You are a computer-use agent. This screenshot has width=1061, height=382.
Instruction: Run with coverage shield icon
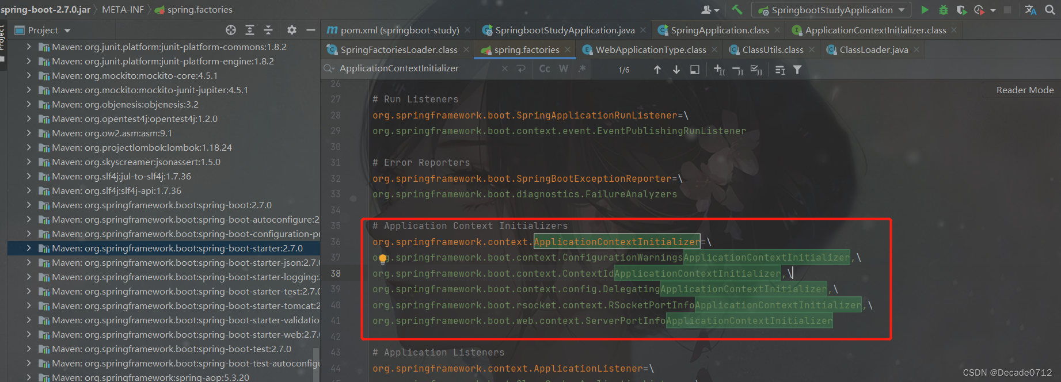961,10
